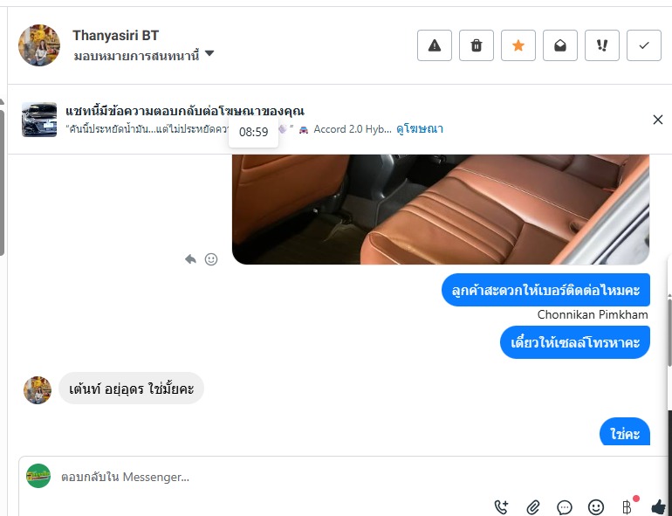Reply to the car interior photo message
Image resolution: width=672 pixels, height=516 pixels.
click(190, 259)
